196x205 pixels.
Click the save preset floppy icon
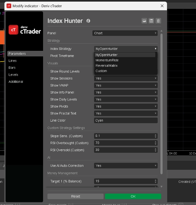click(151, 21)
